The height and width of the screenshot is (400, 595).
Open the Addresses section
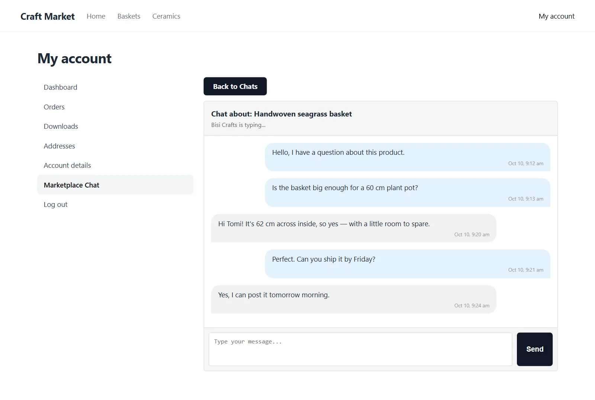pos(115,146)
